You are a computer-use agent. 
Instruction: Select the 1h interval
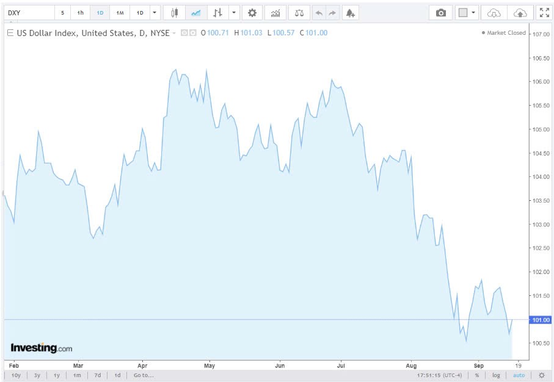coord(80,13)
